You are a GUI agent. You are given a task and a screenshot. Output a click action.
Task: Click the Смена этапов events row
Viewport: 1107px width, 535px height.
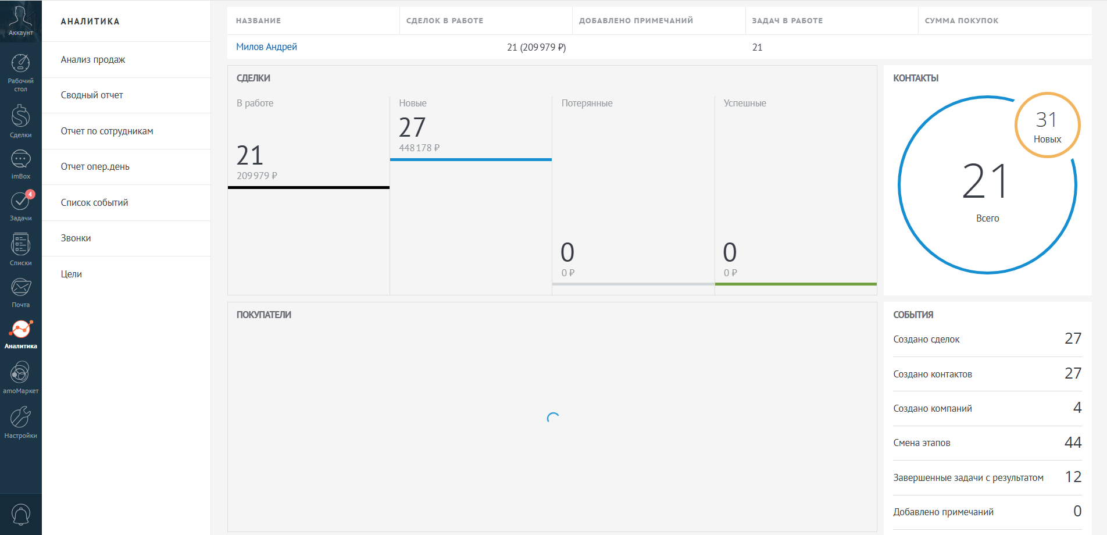point(987,443)
